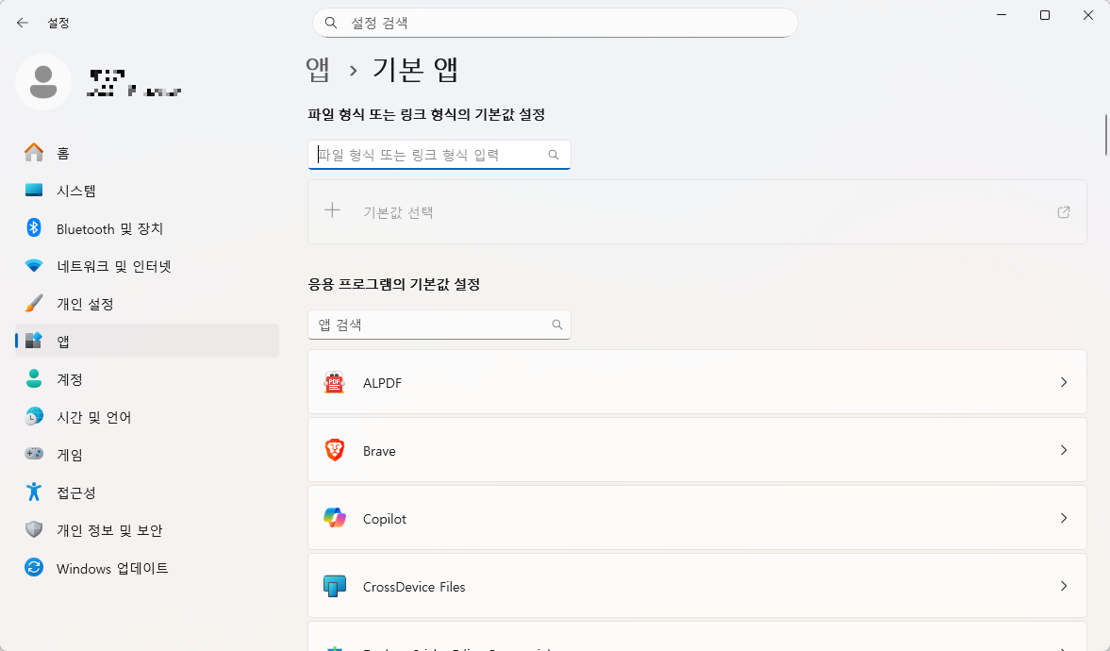The height and width of the screenshot is (651, 1110).
Task: Click the home icon in the sidebar
Action: coord(34,152)
